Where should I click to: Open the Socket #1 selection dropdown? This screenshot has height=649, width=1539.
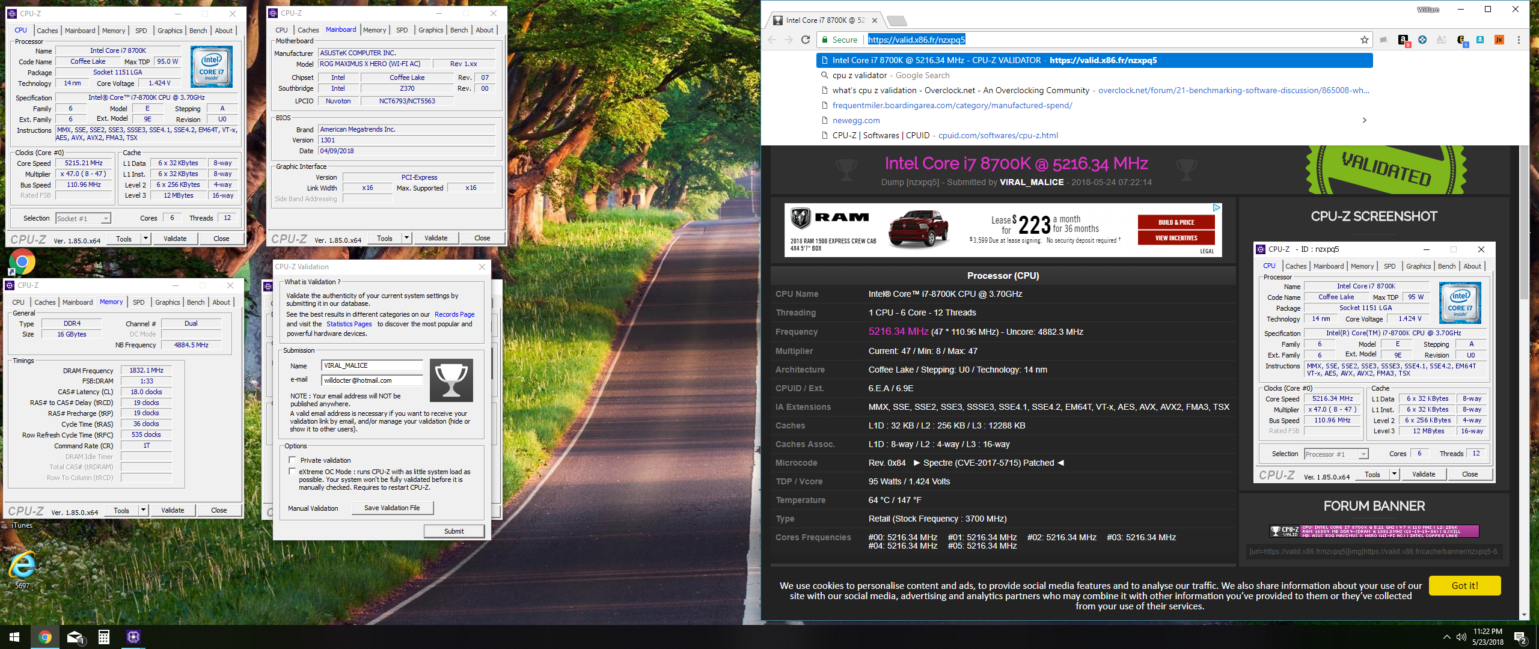[x=83, y=219]
